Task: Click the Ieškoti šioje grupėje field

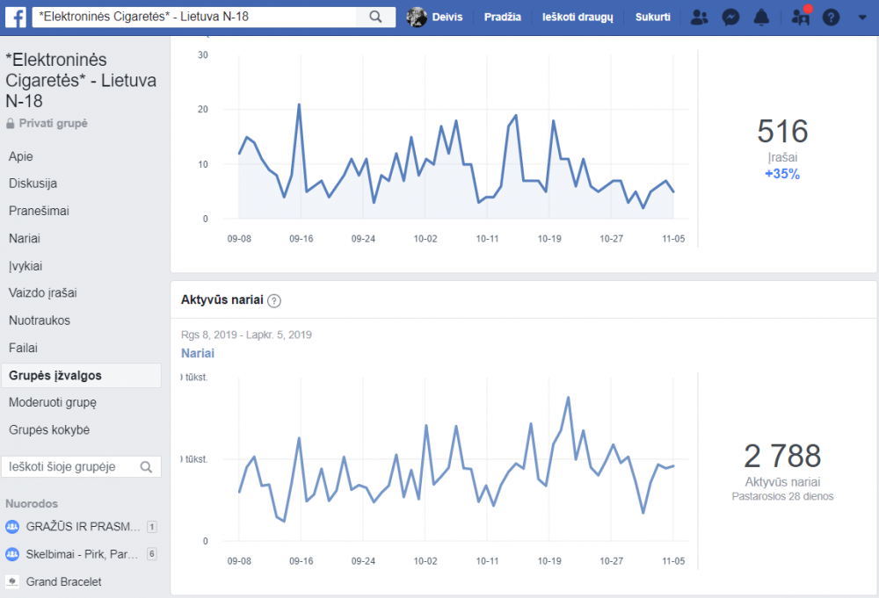Action: point(81,467)
